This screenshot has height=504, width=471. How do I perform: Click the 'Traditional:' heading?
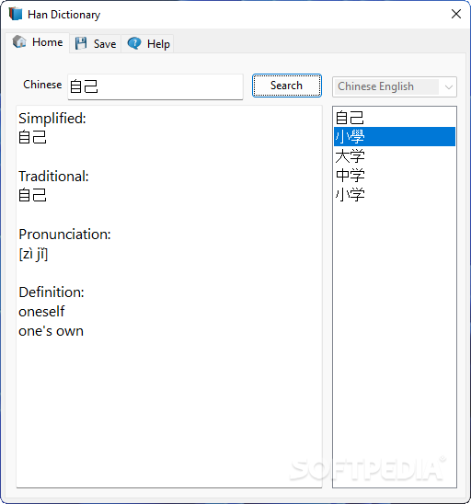[x=53, y=177]
